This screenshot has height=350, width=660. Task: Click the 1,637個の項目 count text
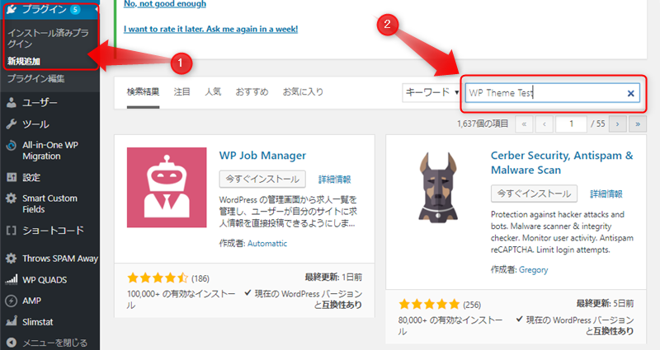click(483, 124)
